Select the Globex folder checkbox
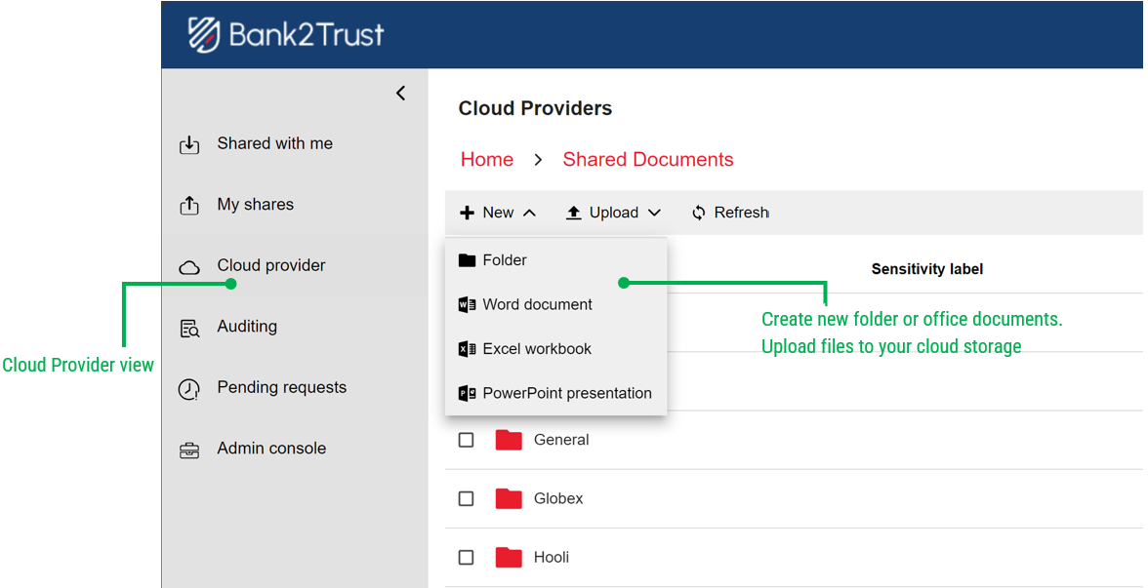The width and height of the screenshot is (1148, 588). [466, 498]
